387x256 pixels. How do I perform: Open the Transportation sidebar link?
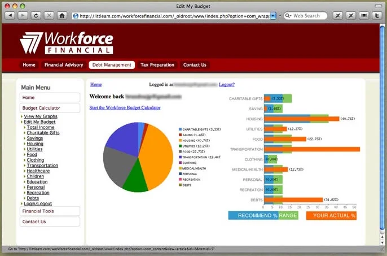tap(42, 165)
